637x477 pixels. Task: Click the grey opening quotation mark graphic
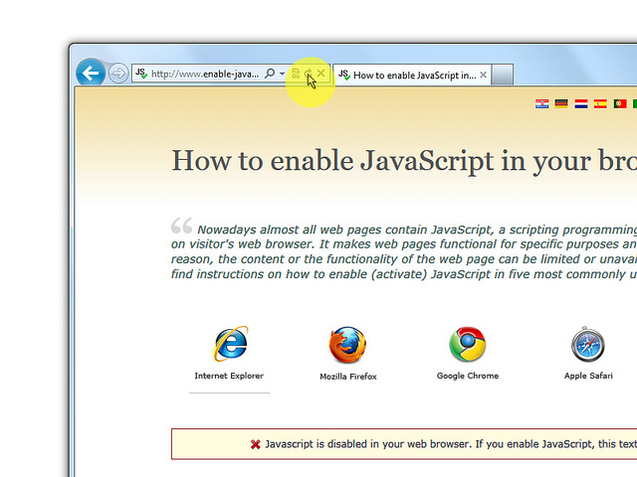[181, 226]
